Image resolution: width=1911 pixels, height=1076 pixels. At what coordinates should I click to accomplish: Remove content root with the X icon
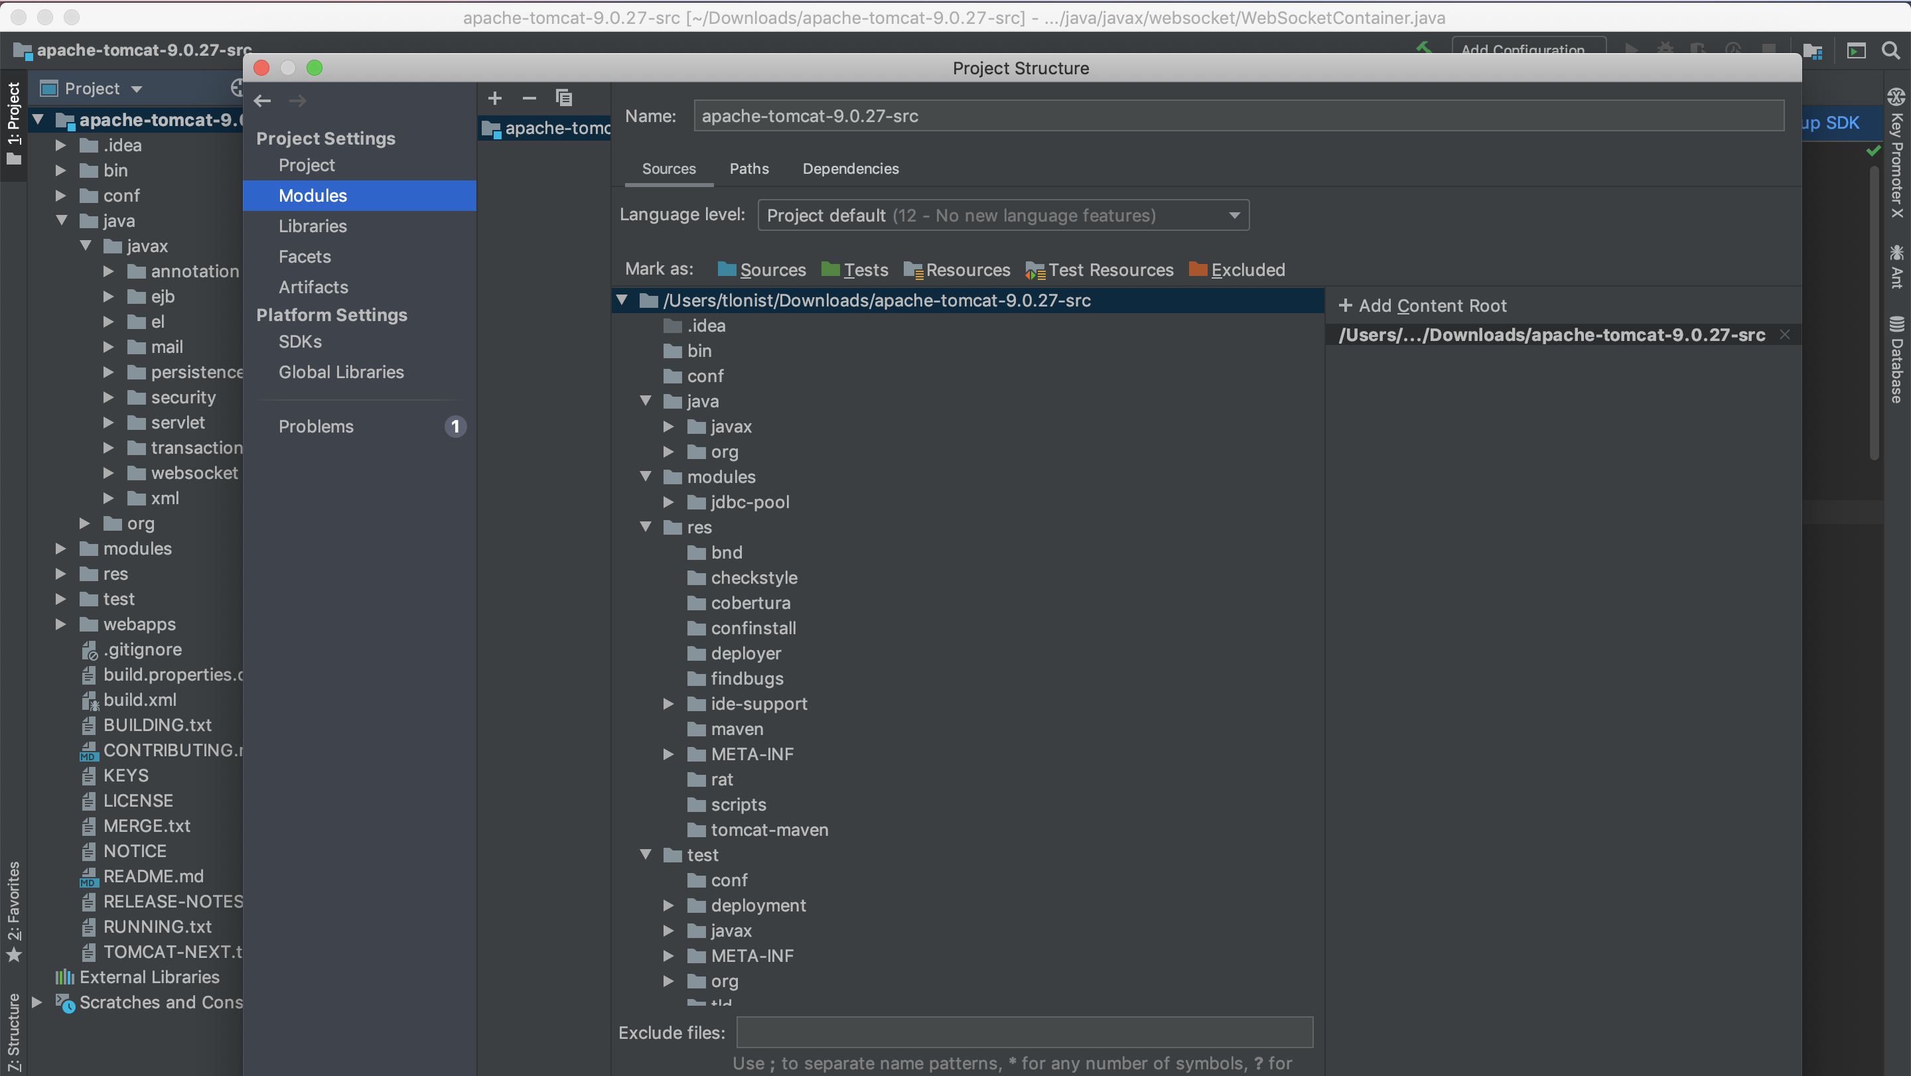click(x=1784, y=335)
